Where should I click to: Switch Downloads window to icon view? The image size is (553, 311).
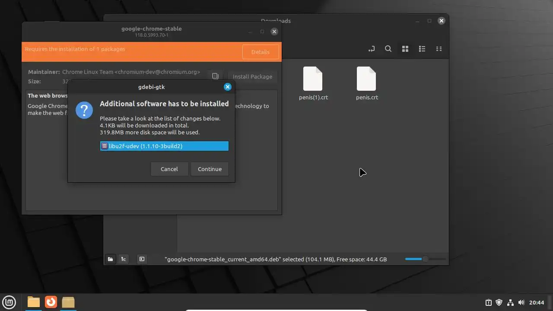405,49
